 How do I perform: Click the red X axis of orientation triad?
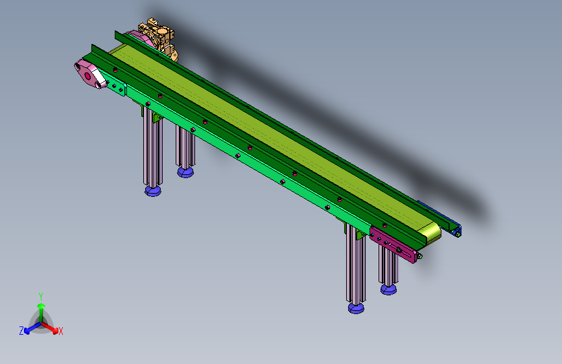click(x=50, y=328)
